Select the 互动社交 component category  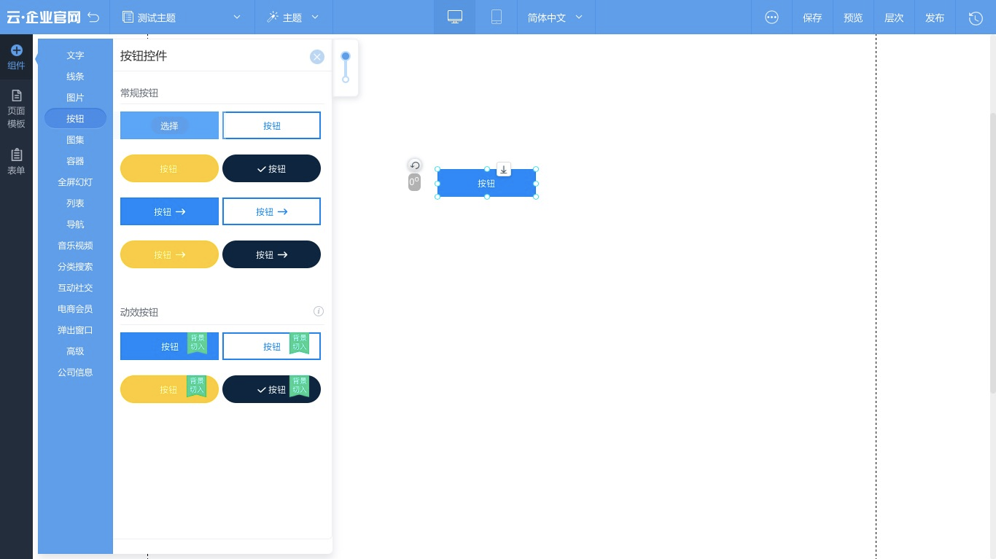[75, 288]
